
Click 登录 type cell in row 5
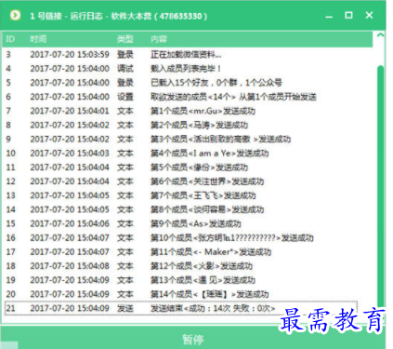[125, 83]
